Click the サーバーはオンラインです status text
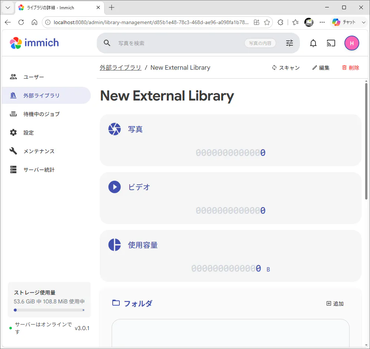This screenshot has width=370, height=349. [43, 328]
